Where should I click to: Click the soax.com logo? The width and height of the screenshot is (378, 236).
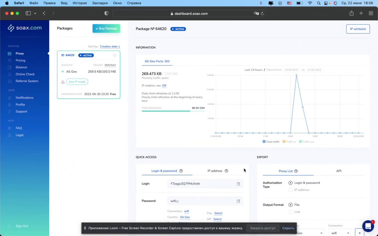25,28
